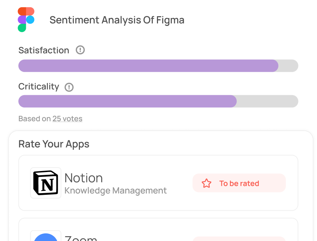This screenshot has height=241, width=317.
Task: Click the Based on text
Action: click(x=34, y=119)
